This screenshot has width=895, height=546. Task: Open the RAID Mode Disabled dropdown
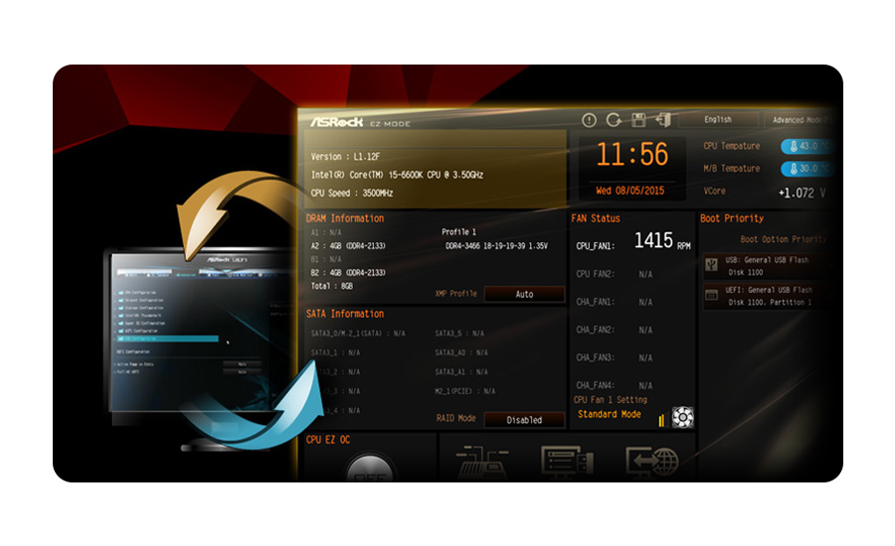point(524,420)
